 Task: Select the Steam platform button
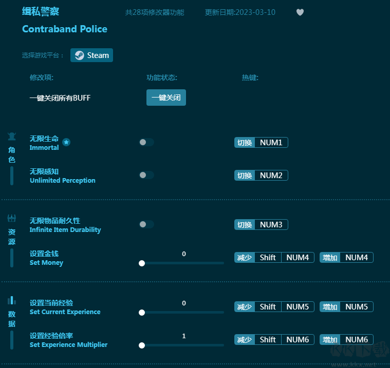click(x=91, y=55)
